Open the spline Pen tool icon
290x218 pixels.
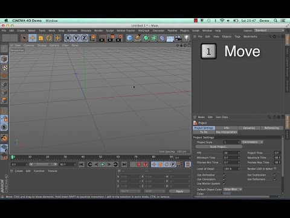138,38
